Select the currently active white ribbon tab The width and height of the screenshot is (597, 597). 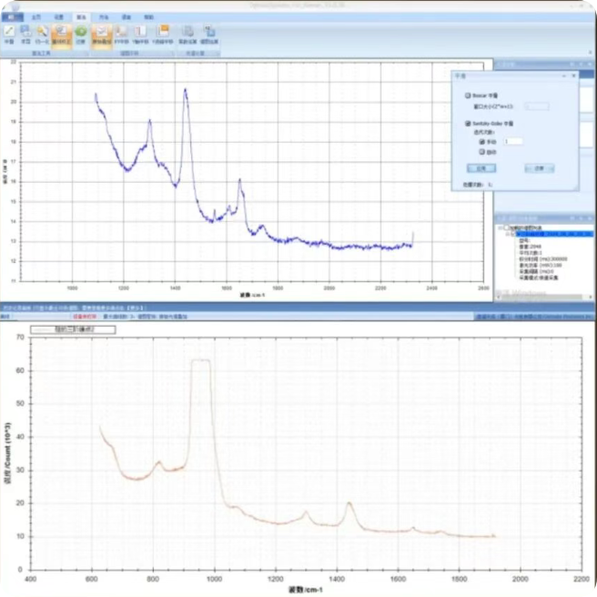(82, 17)
